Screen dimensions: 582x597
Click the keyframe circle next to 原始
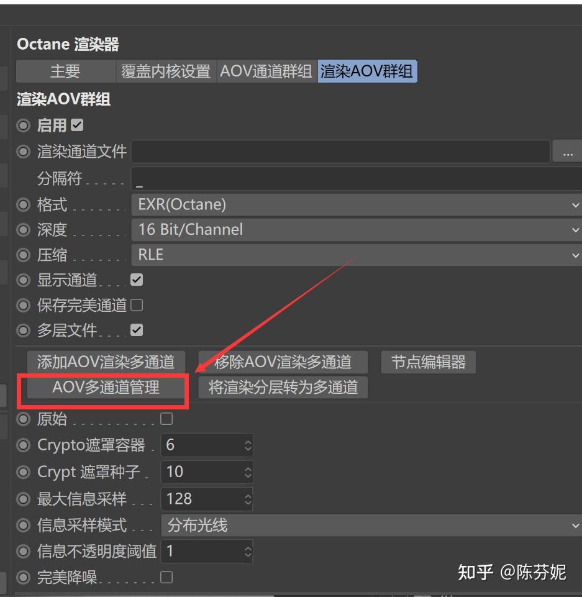click(23, 419)
